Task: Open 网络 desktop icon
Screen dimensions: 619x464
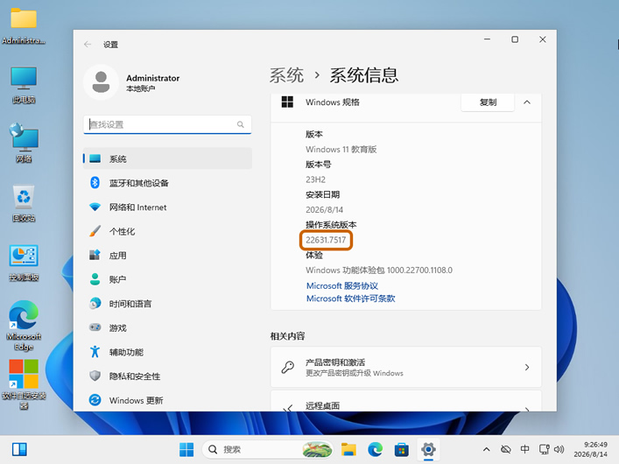Action: pos(24,144)
